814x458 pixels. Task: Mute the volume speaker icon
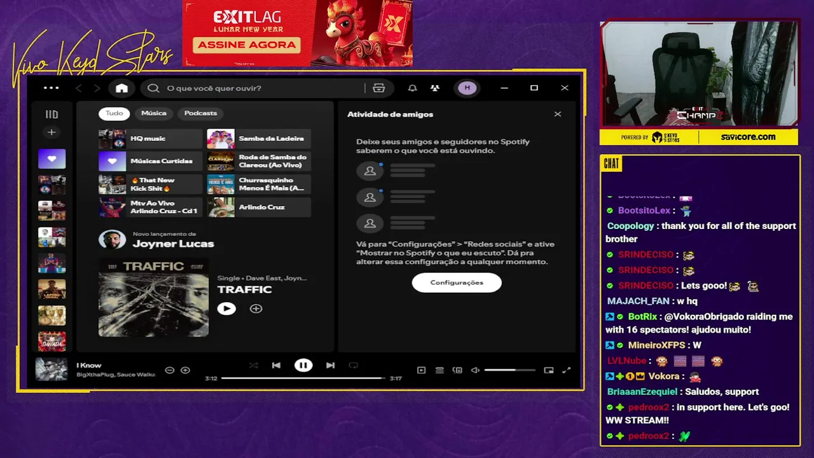tap(474, 370)
